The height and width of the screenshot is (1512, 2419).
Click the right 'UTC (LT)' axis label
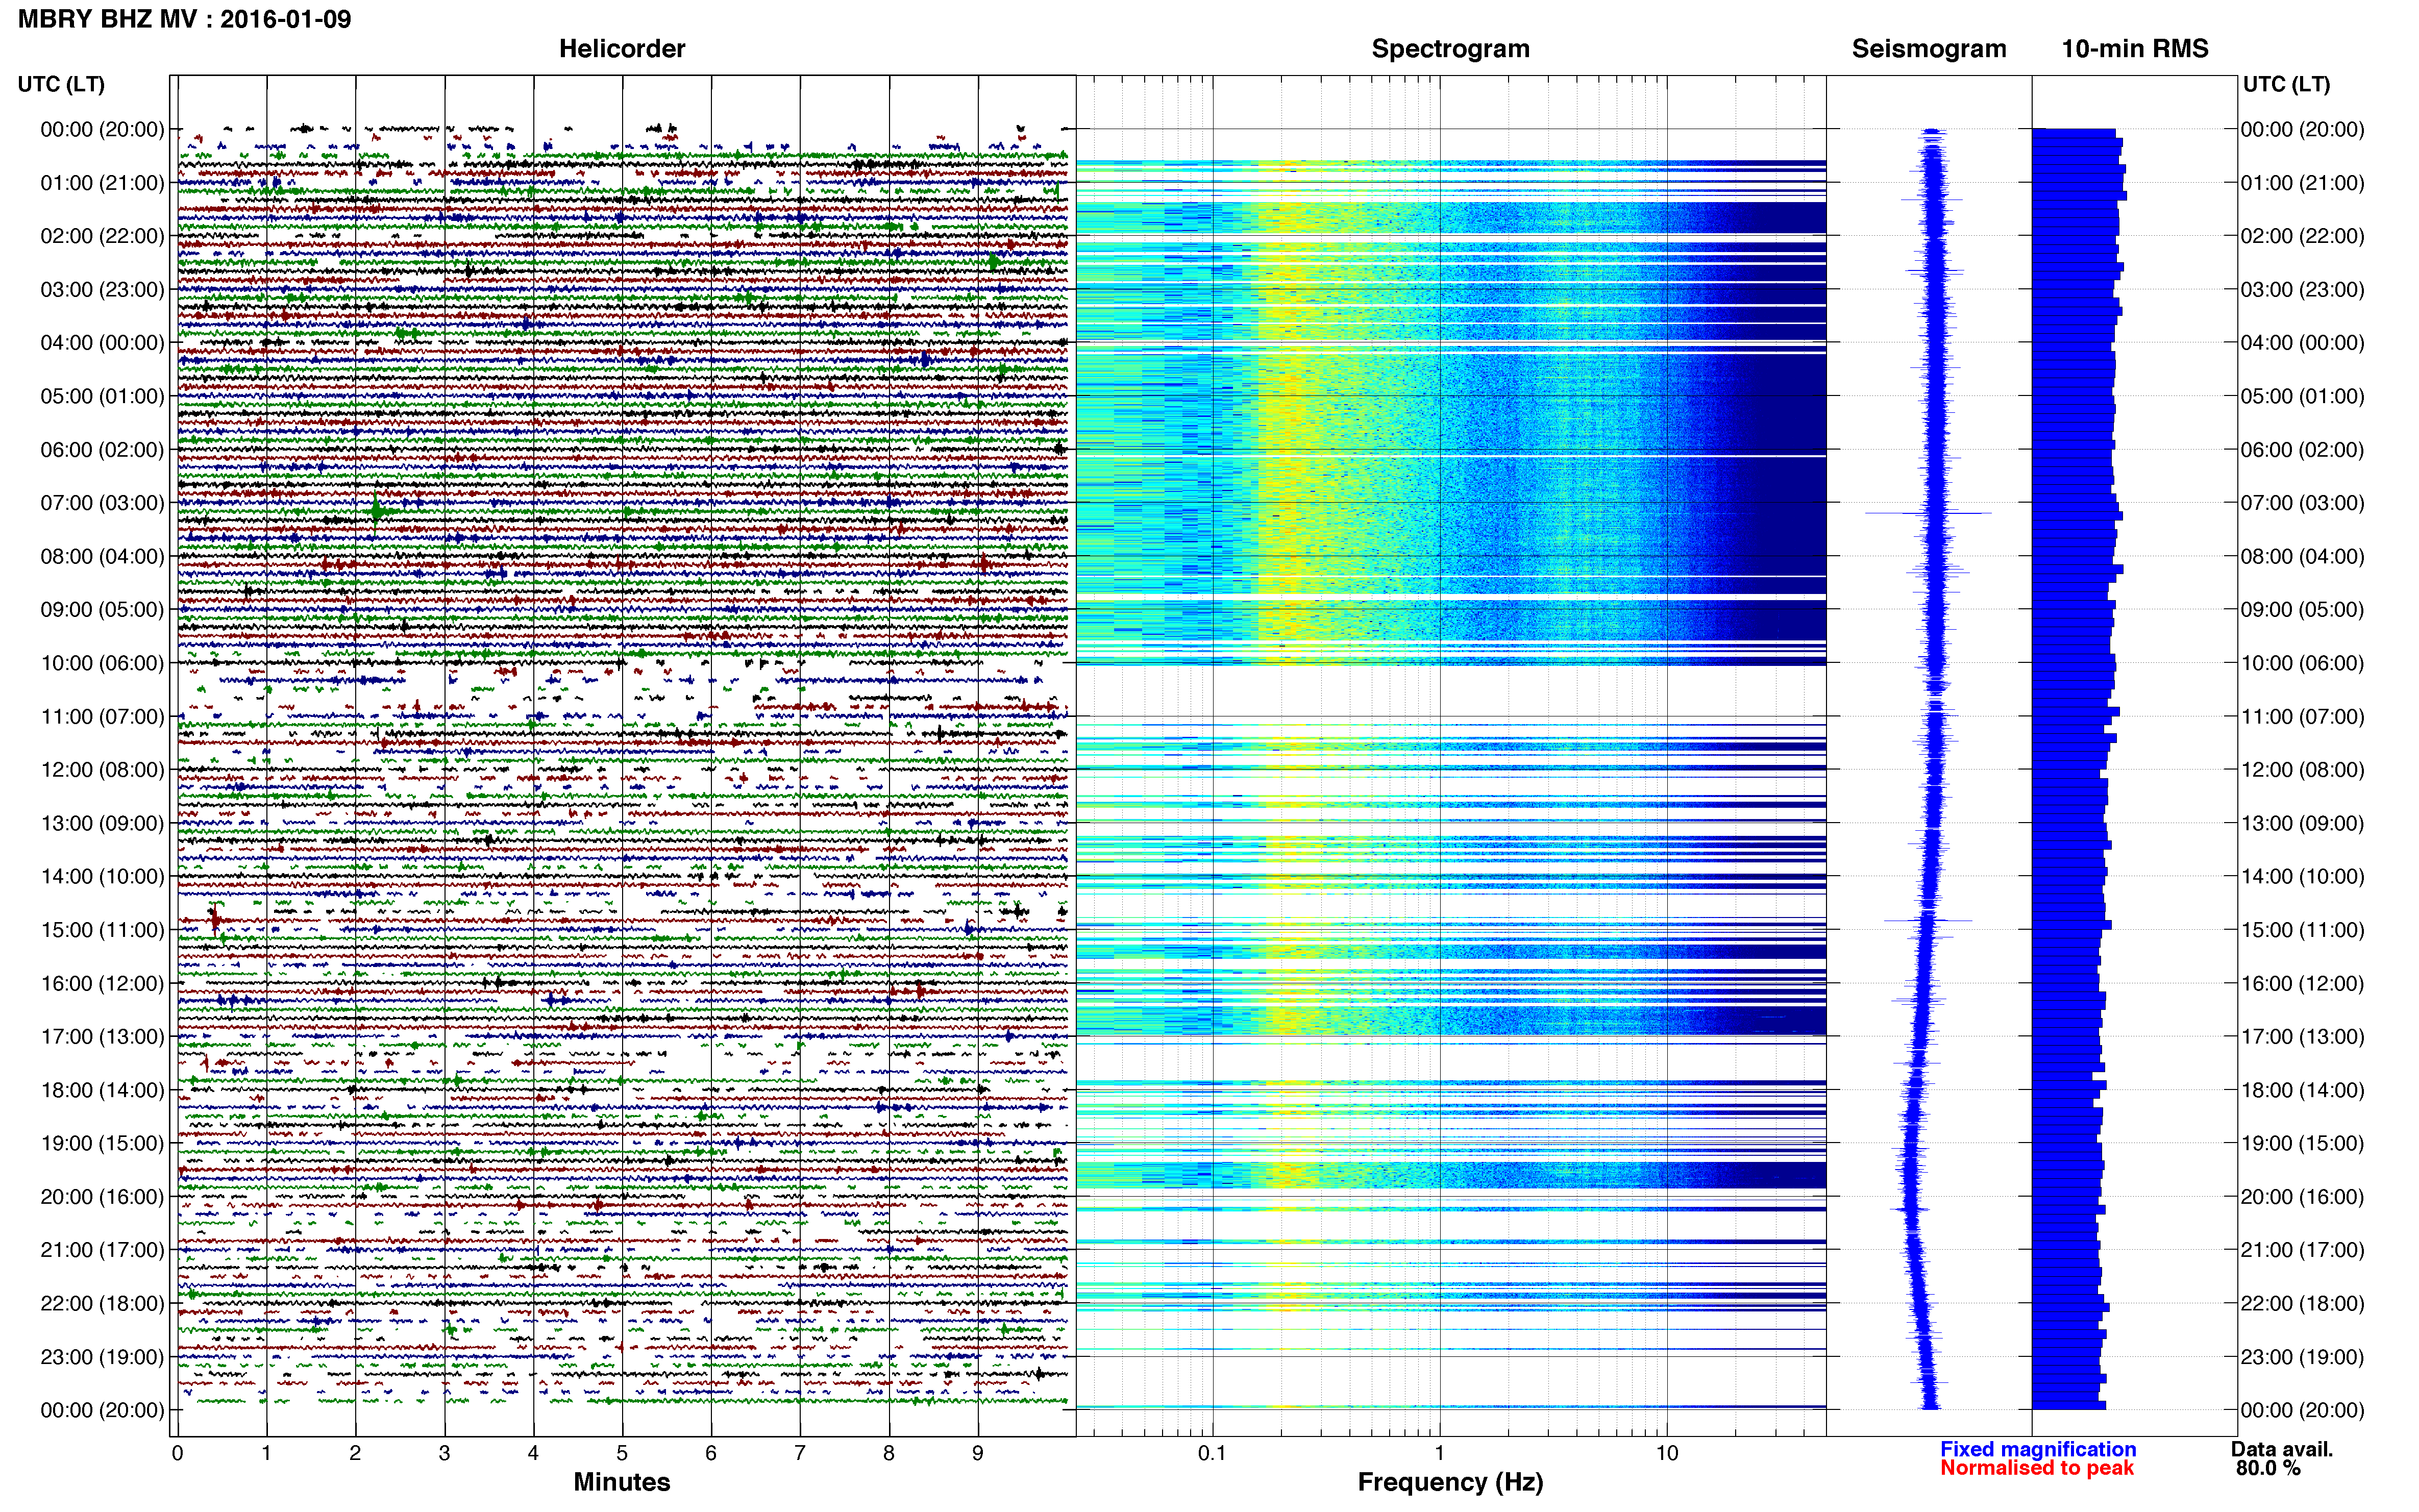pos(2286,84)
